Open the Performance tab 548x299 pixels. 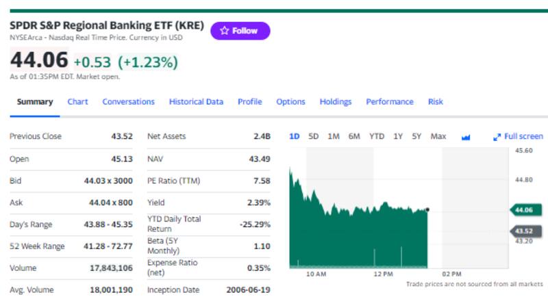click(x=389, y=102)
